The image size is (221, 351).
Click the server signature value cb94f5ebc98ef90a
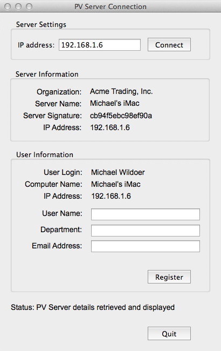(121, 116)
